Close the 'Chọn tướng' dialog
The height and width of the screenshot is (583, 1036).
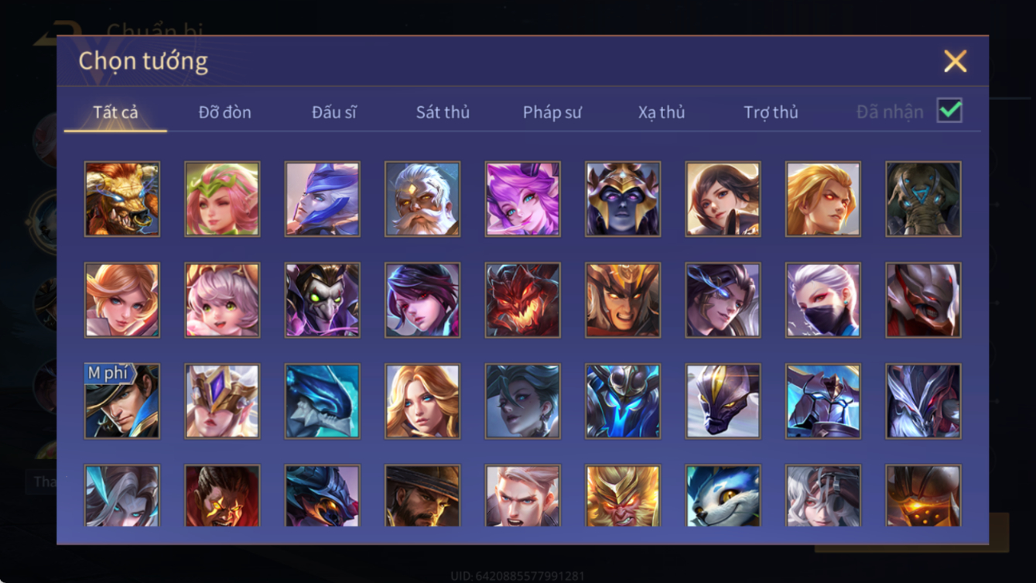pos(955,61)
